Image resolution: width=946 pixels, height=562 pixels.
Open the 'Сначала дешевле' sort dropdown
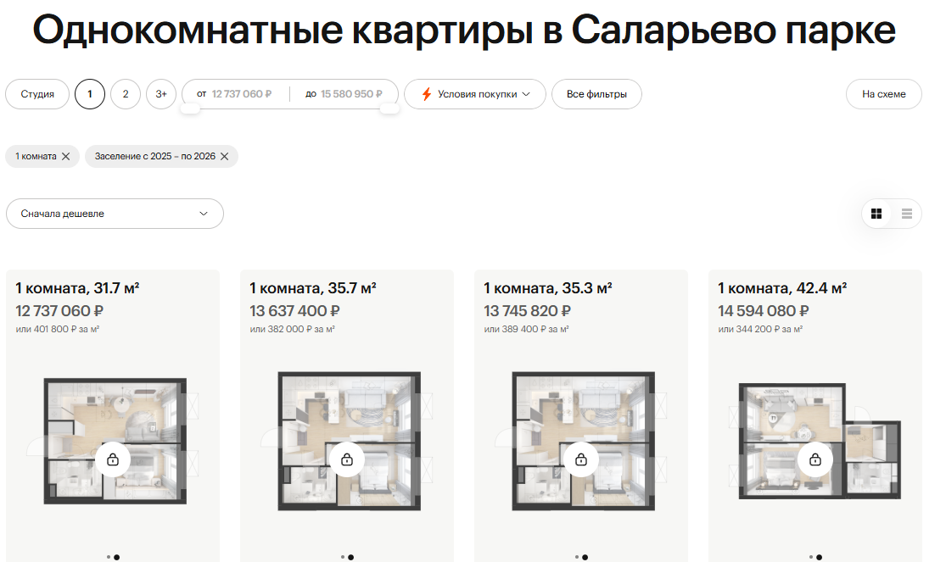click(x=115, y=214)
